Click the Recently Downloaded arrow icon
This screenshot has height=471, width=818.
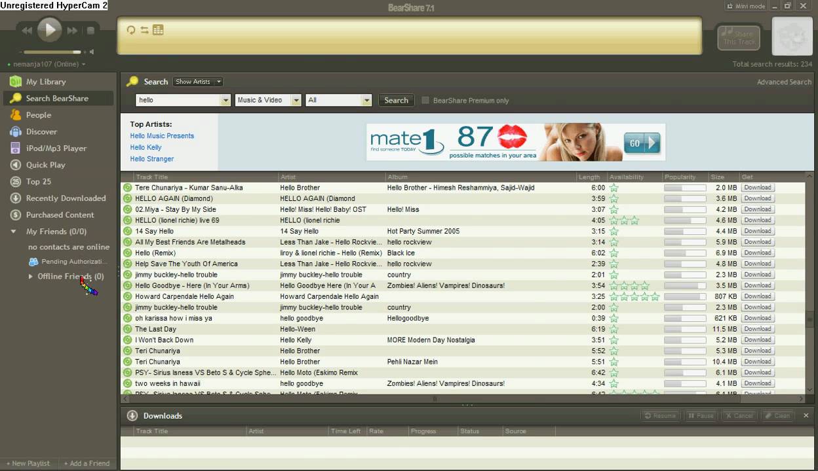tap(15, 198)
